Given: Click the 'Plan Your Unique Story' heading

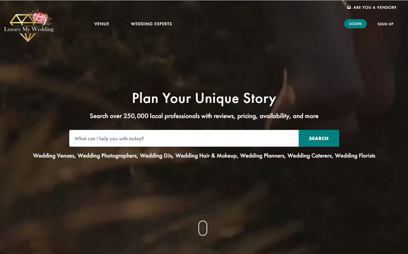Looking at the screenshot, I should click(x=204, y=98).
